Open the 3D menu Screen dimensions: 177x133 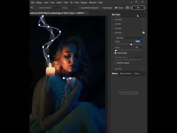click(x=71, y=3)
